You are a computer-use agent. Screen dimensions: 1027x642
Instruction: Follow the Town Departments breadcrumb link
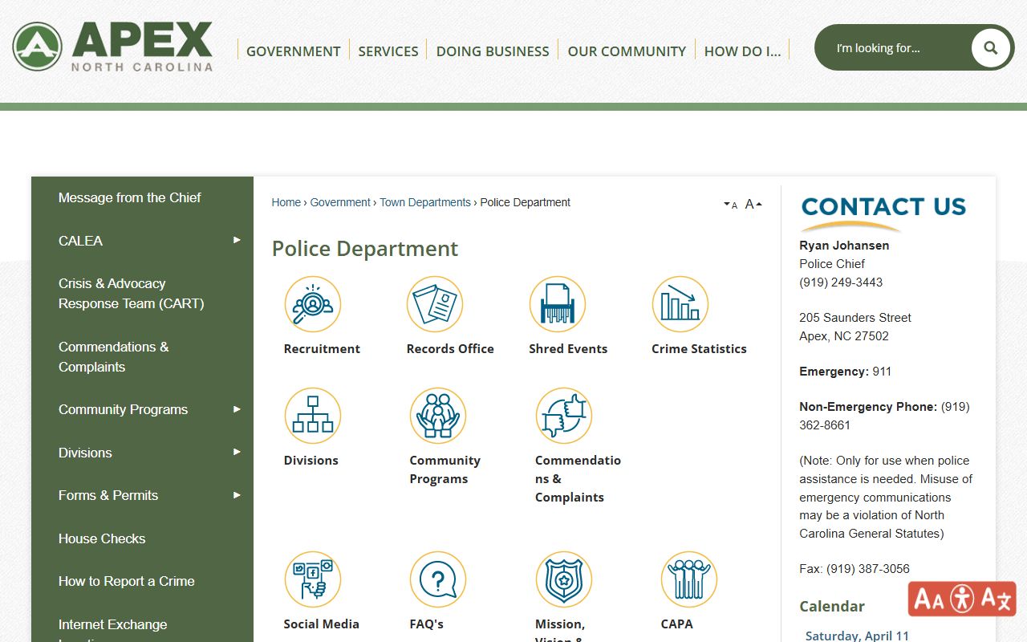pos(424,203)
